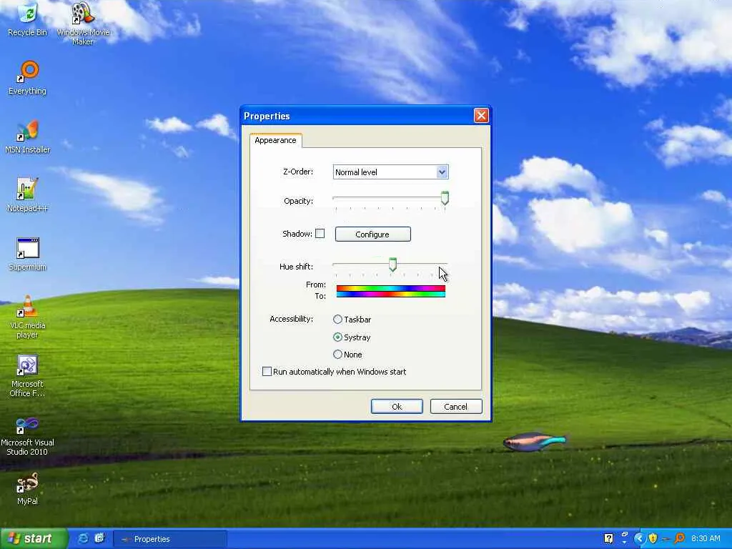Select the Microsoft Visual Studio 2010 icon

28,436
